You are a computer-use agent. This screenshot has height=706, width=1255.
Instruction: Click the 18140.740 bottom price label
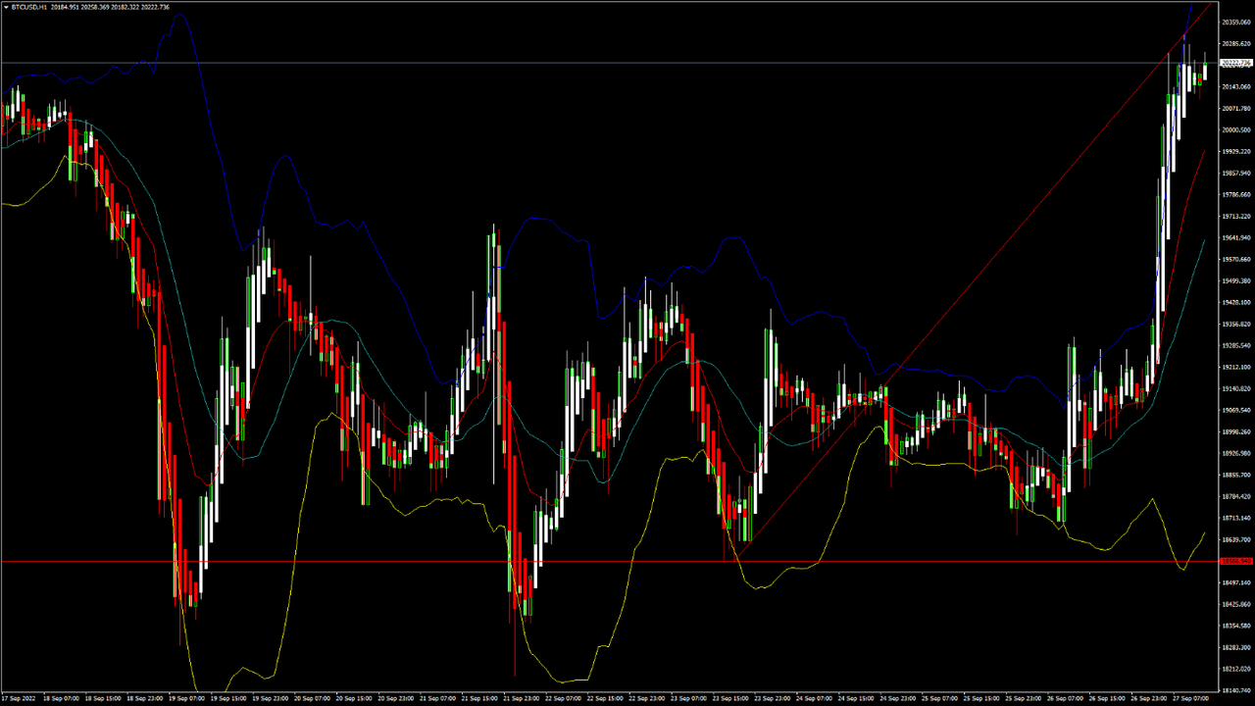(1234, 690)
